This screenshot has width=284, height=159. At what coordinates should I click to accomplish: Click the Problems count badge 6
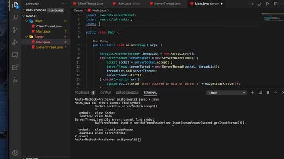93,93
